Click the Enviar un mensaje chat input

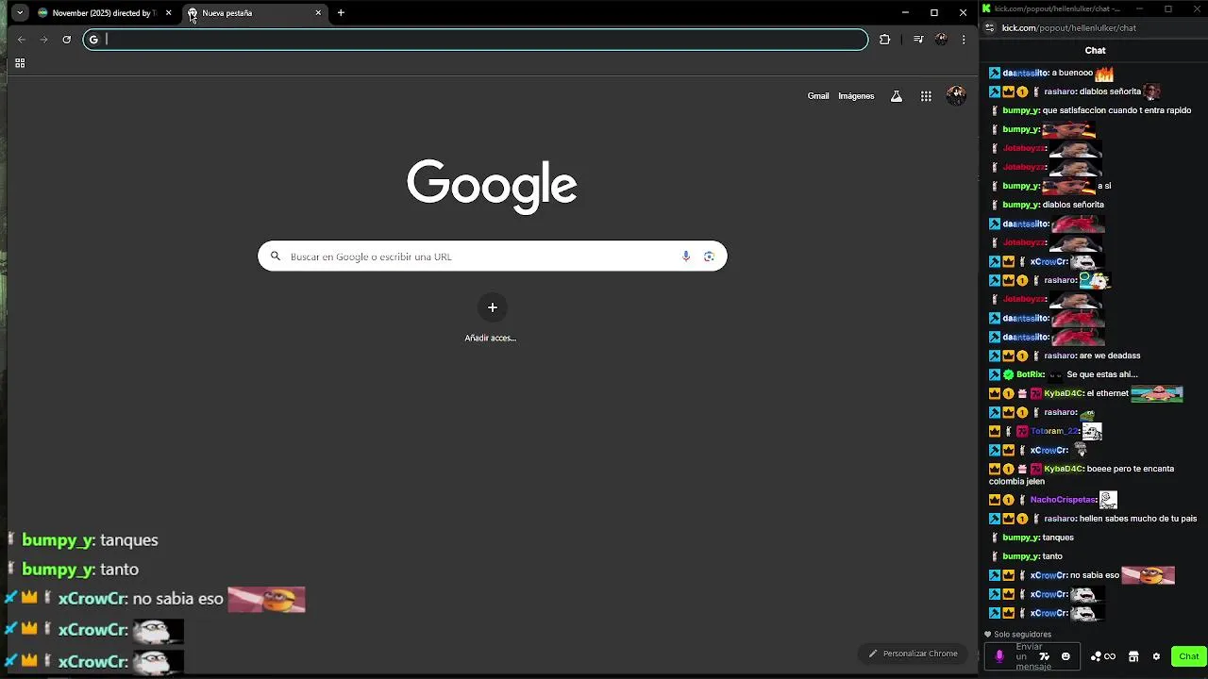click(x=1032, y=656)
